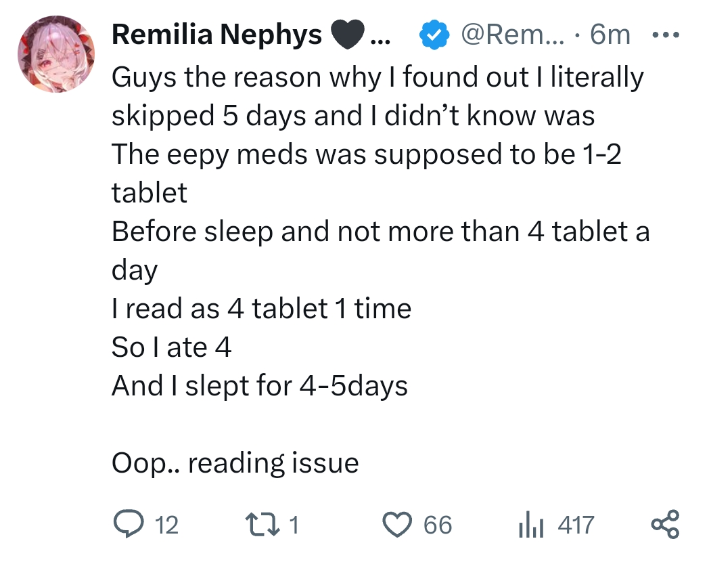This screenshot has height=562, width=709.
Task: Click the like count 66
Action: point(438,525)
